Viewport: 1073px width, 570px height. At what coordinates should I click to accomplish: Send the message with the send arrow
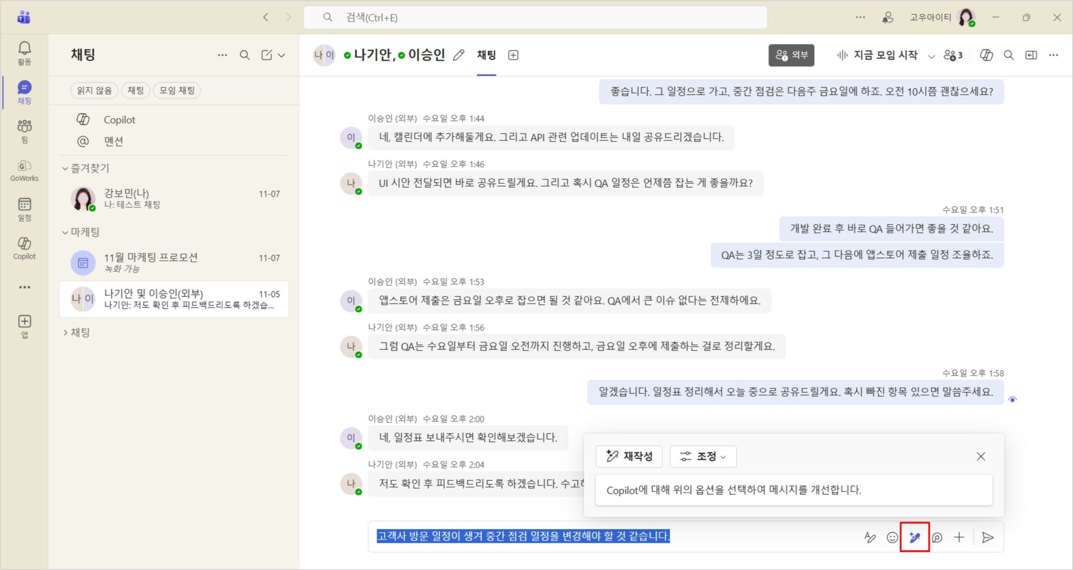pyautogui.click(x=987, y=537)
